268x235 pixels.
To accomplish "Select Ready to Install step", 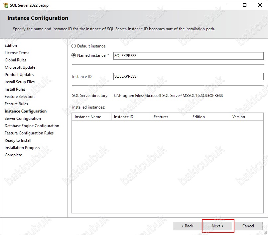I will (18, 140).
